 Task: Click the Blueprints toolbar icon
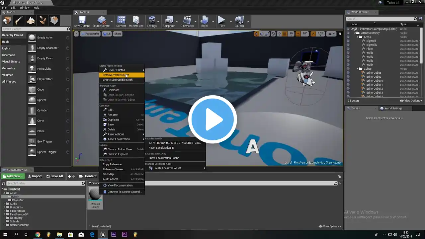click(x=169, y=22)
